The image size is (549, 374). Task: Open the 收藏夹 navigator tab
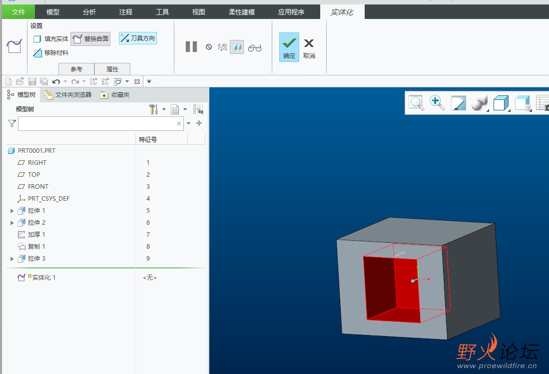point(115,94)
